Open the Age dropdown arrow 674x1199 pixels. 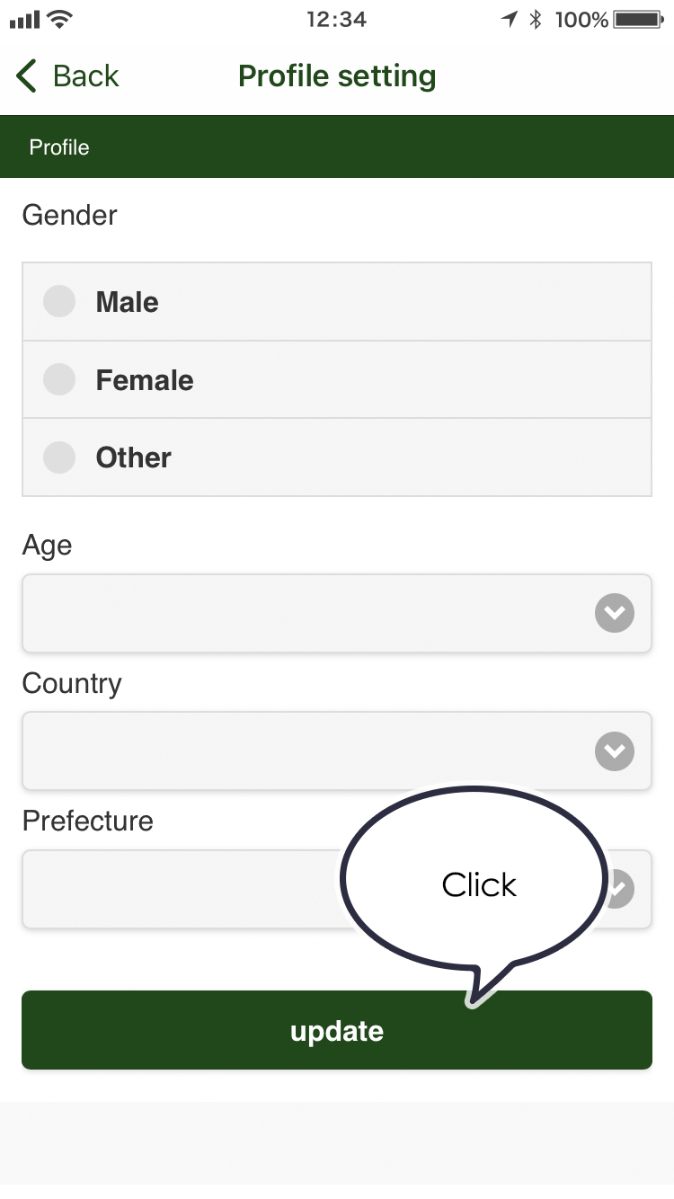coord(615,614)
